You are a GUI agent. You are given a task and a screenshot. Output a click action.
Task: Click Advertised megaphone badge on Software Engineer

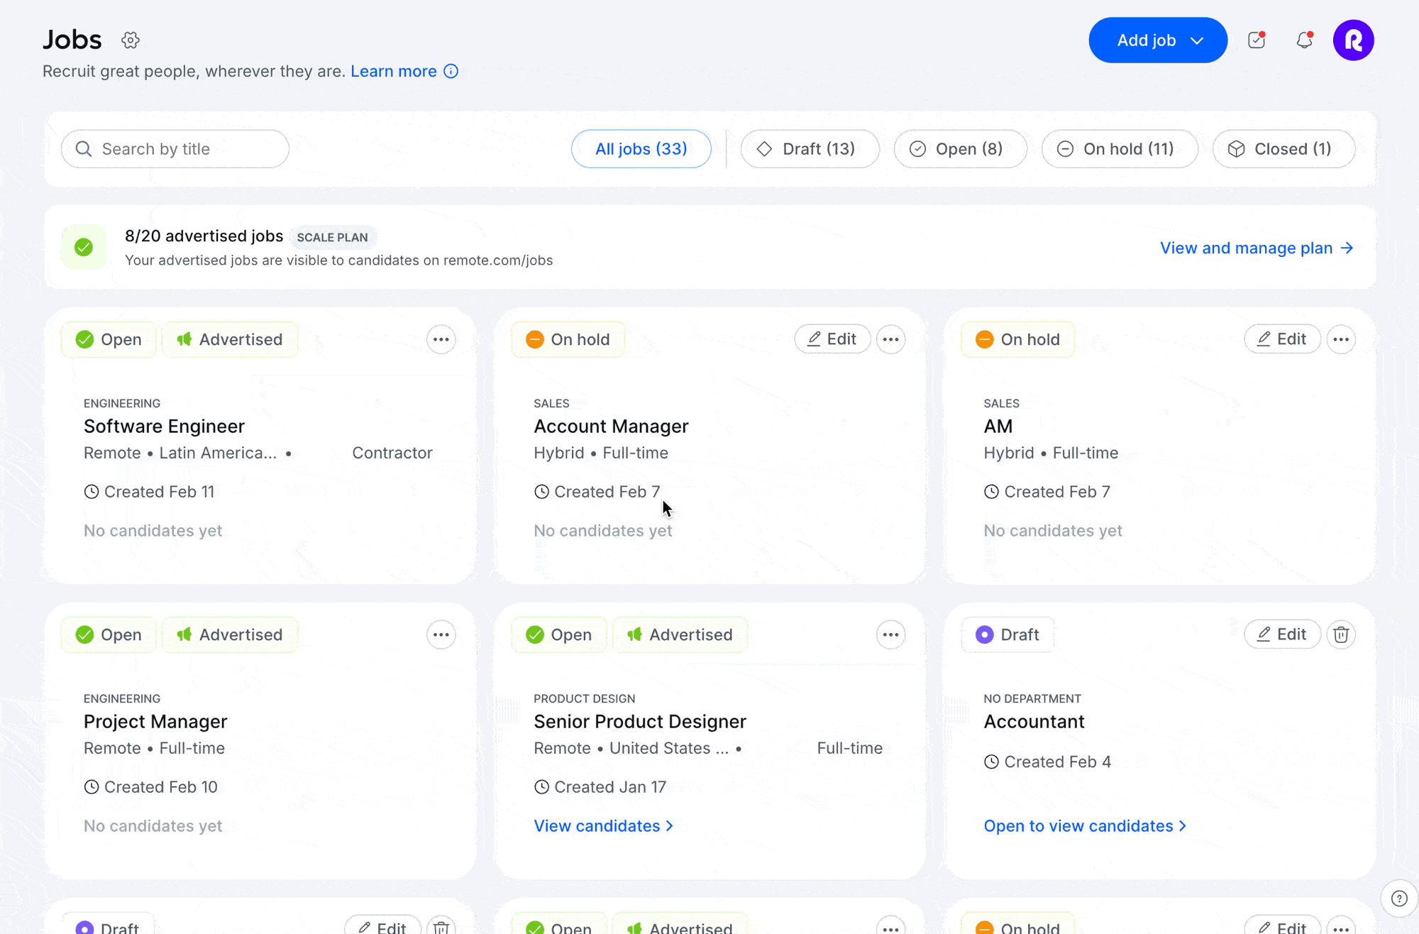[230, 339]
